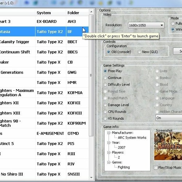
Task: Select the row with folder AH3
Action: pos(44,21)
